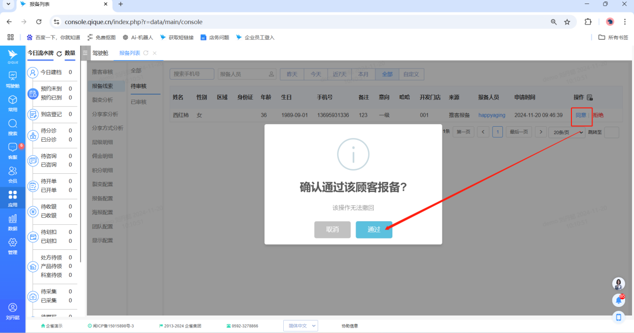Image resolution: width=634 pixels, height=333 pixels.
Task: Open the 20条/页 page size dropdown
Action: [x=566, y=132]
